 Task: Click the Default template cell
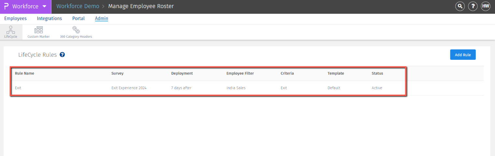[334, 88]
